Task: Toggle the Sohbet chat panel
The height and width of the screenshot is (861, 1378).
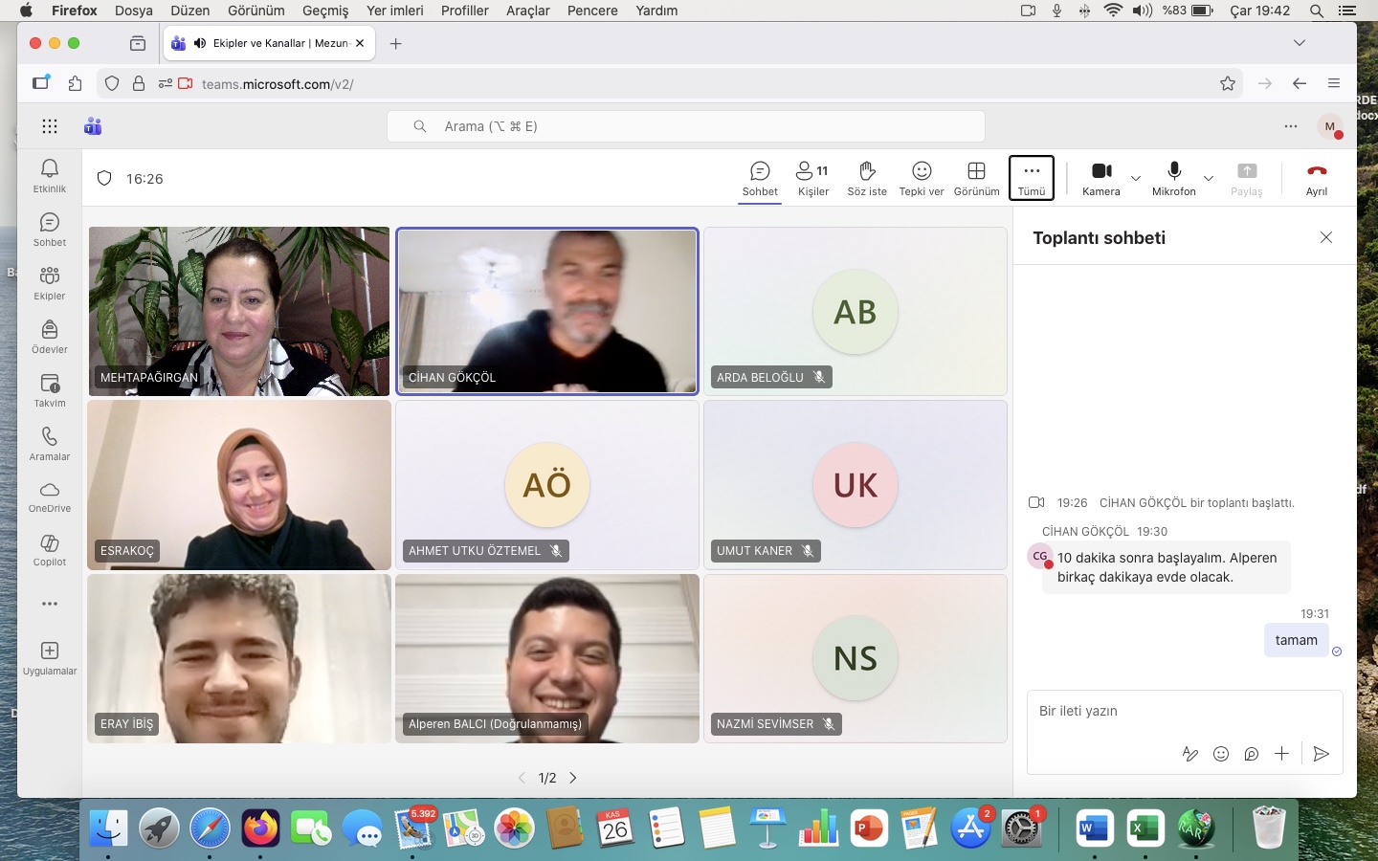Action: 760,178
